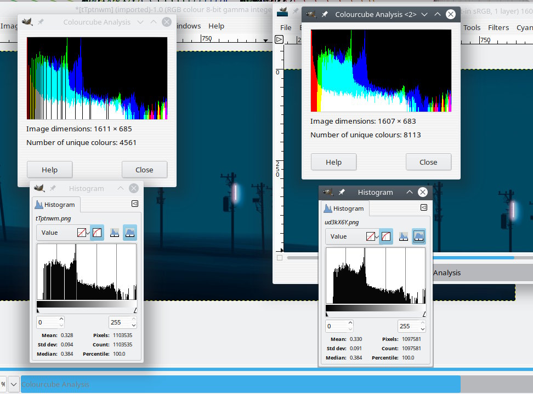Select linear histogram in tTptnwm.png panel

115,233
